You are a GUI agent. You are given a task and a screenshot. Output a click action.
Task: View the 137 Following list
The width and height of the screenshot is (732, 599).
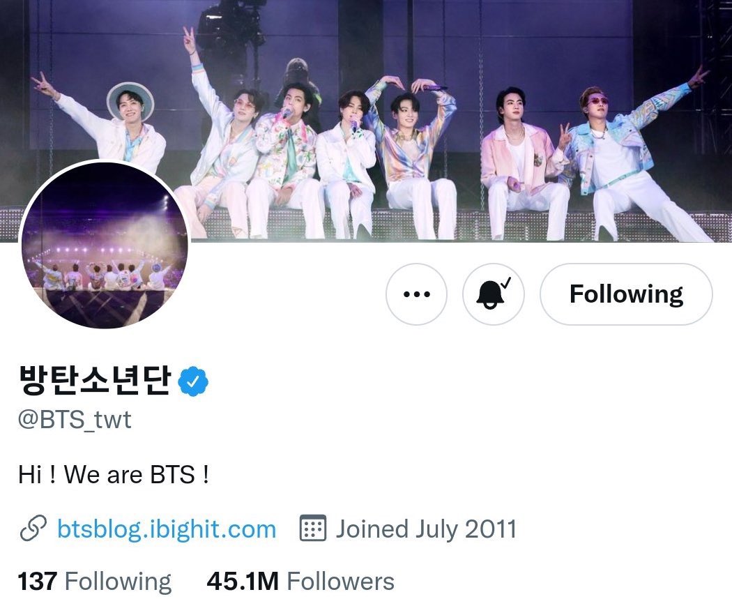[x=95, y=582]
